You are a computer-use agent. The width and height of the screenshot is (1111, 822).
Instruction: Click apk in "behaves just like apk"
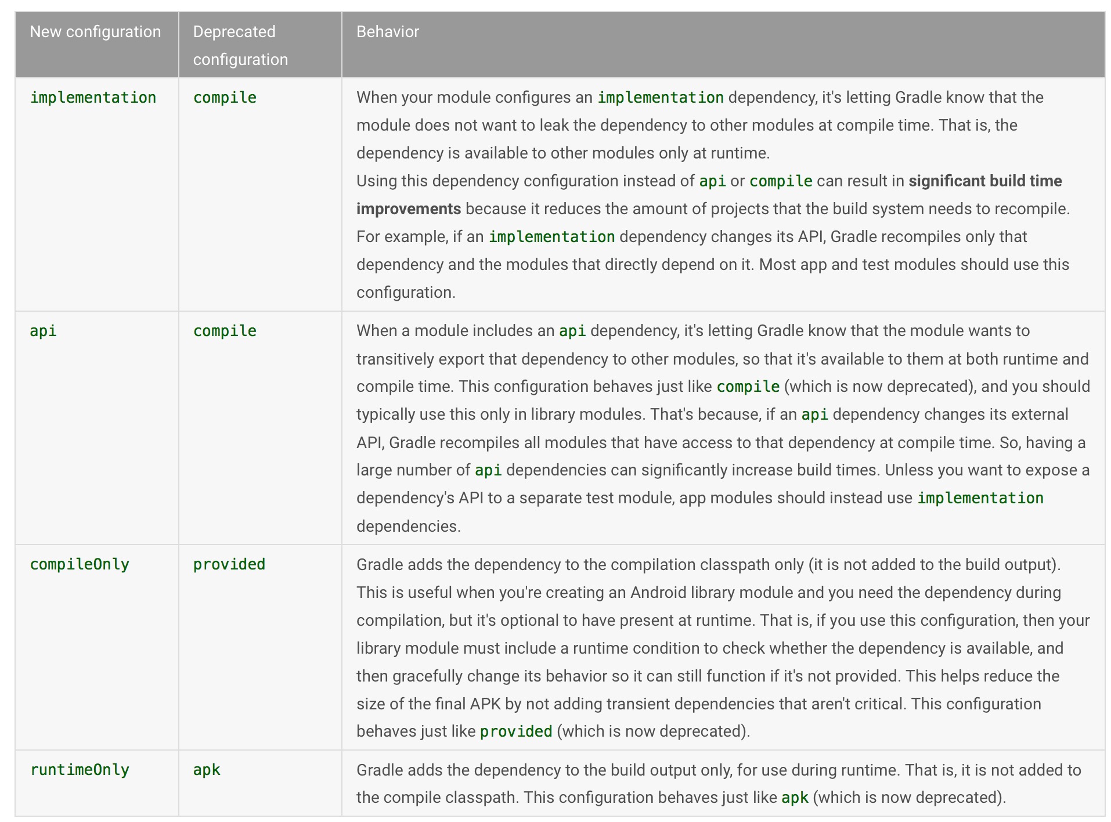[795, 798]
